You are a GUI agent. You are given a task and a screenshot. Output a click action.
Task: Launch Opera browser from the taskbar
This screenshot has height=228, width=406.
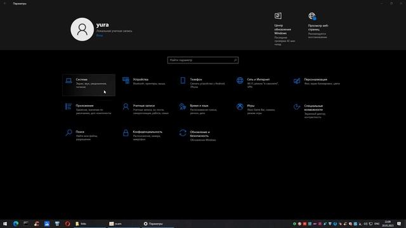click(68, 224)
